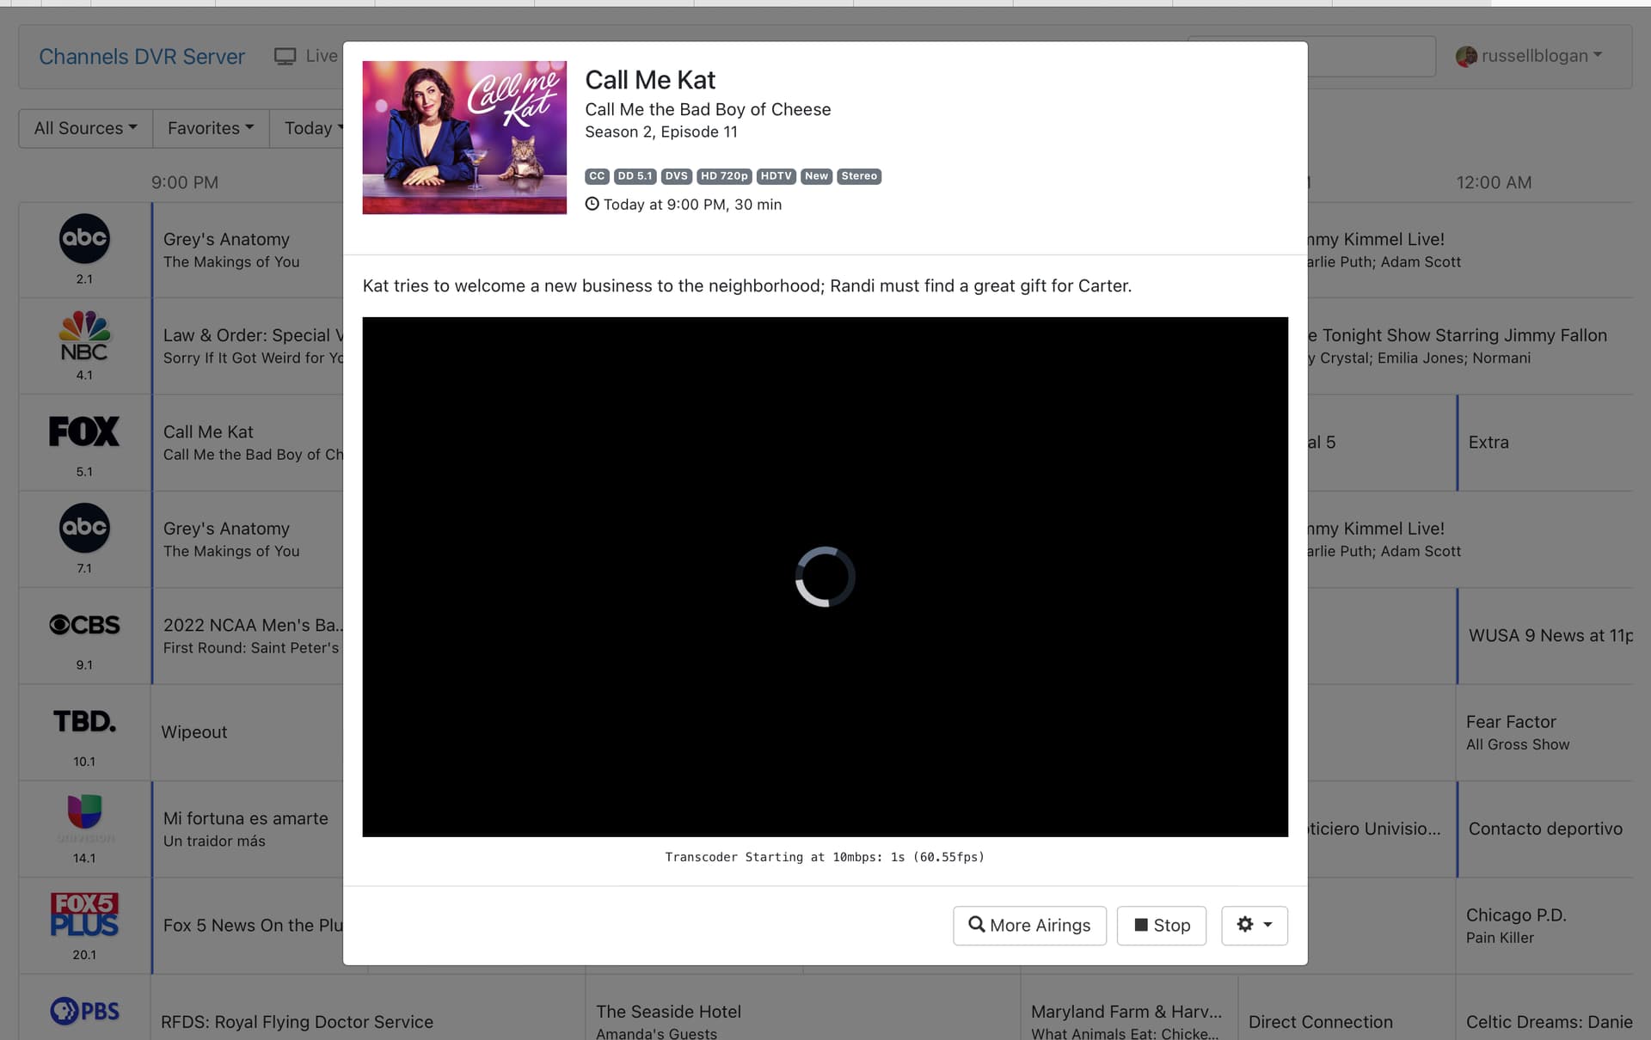Stop the playing stream

point(1161,925)
